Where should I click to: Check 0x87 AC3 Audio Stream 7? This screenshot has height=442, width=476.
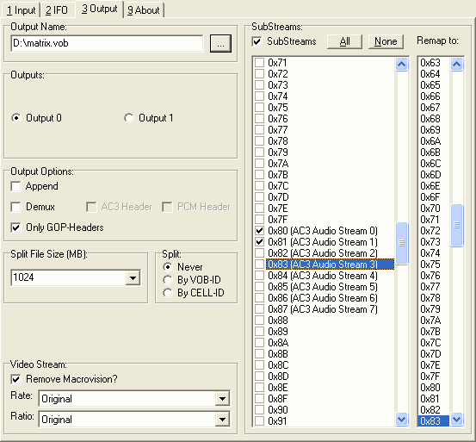pyautogui.click(x=259, y=309)
